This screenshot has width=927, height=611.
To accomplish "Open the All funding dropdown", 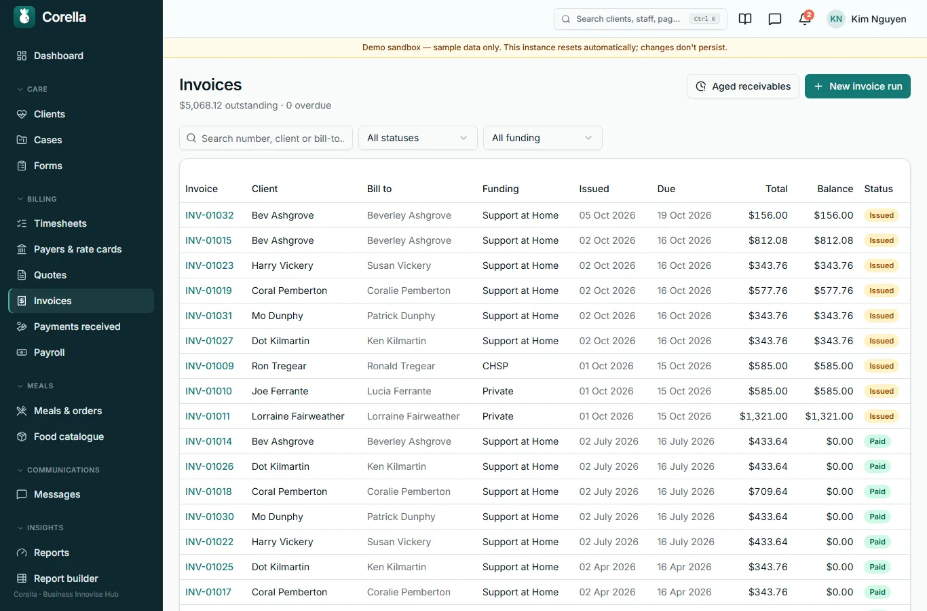I will (x=543, y=138).
